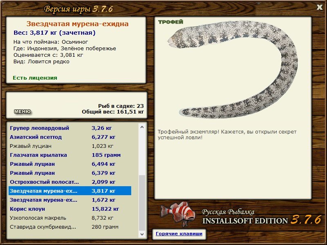Click the Трофейный экземпляр description text

point(227,135)
